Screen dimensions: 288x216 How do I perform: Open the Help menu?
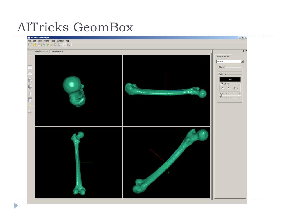tap(67, 41)
